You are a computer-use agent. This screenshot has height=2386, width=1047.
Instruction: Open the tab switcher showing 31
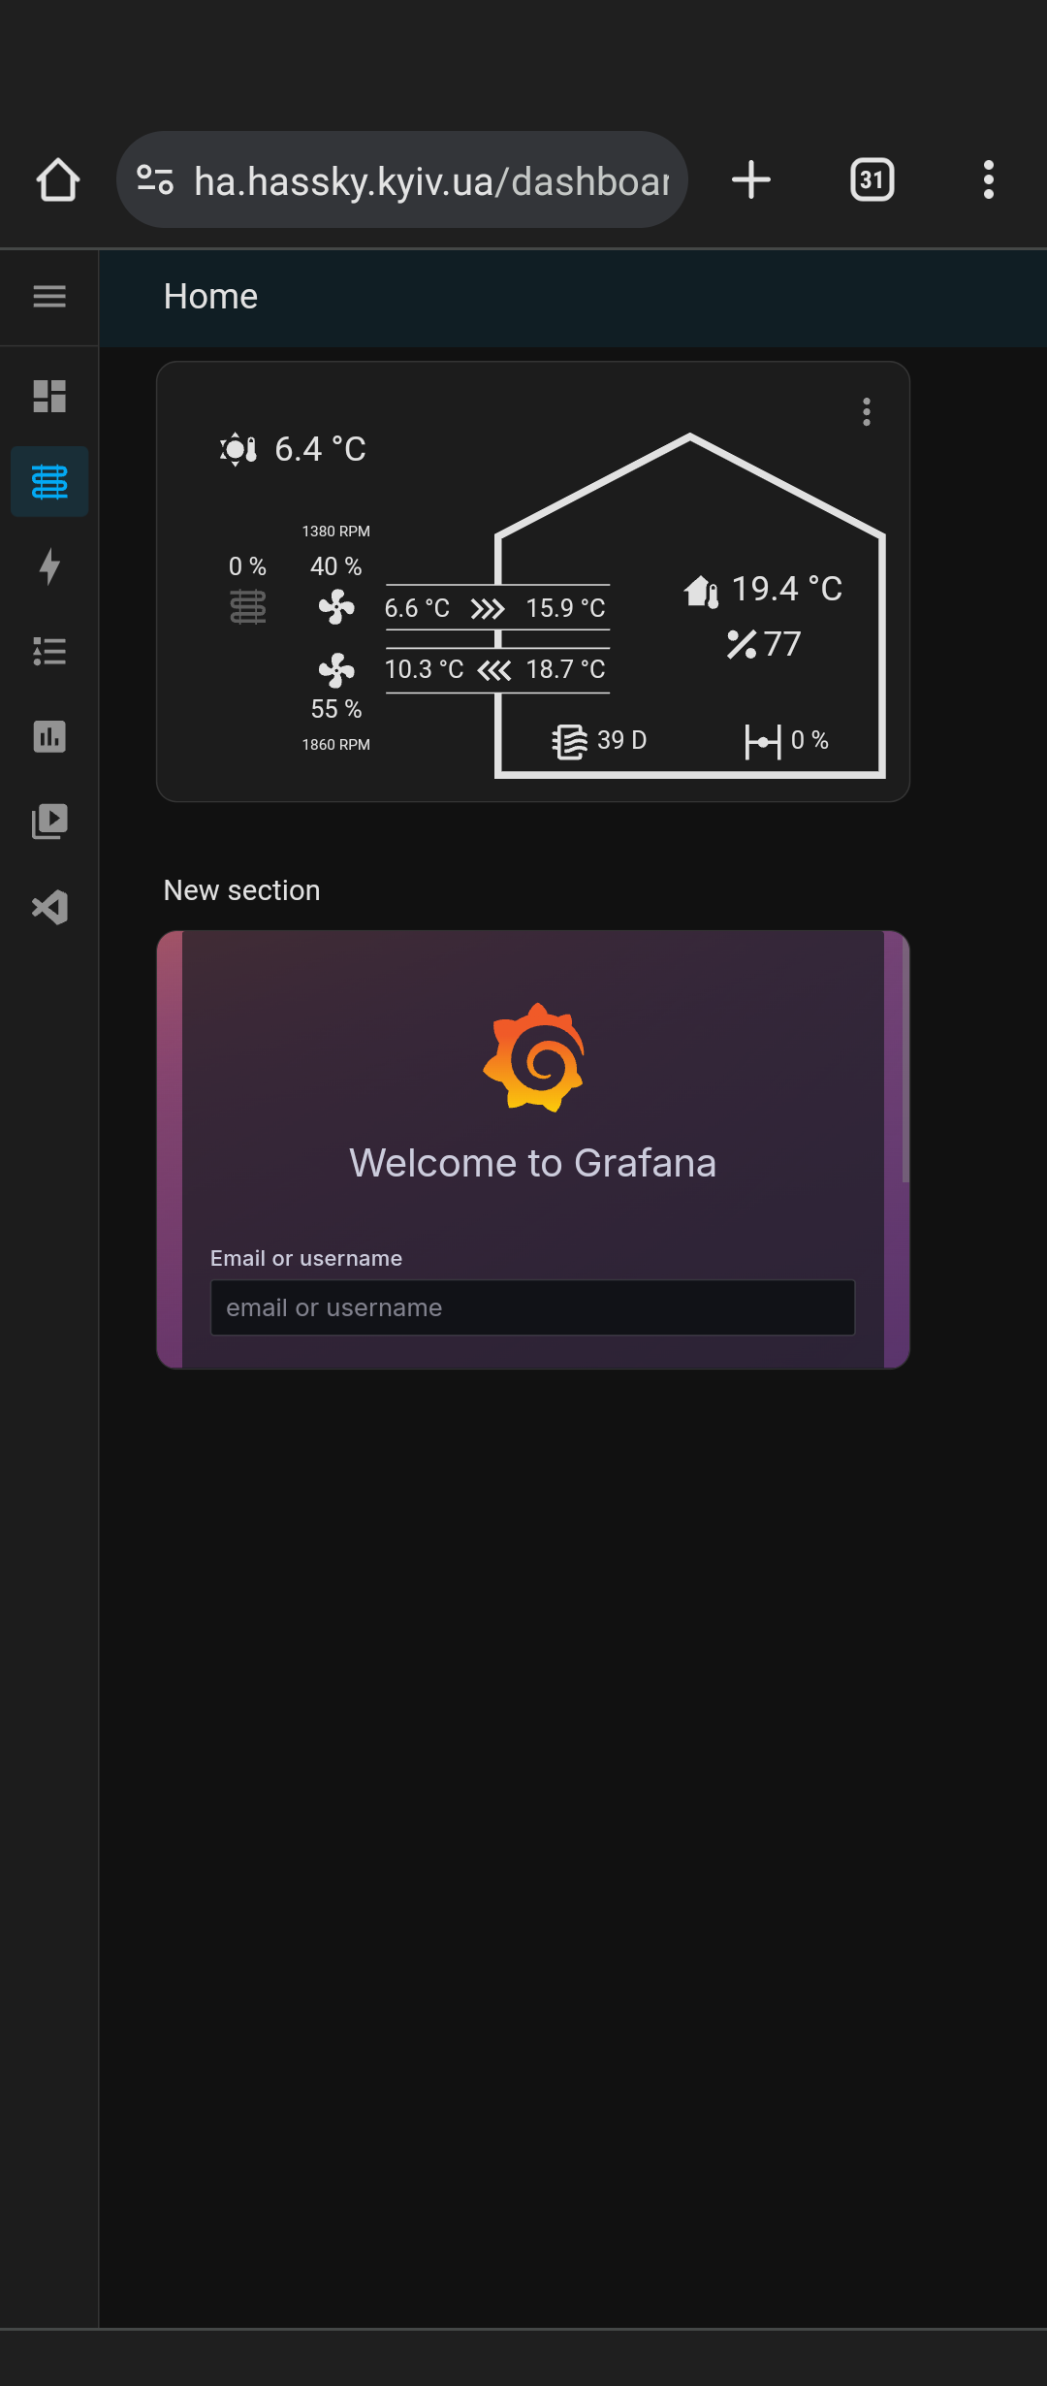(x=872, y=180)
